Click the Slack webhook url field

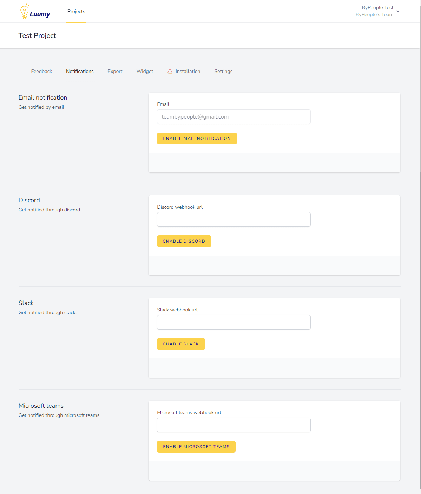click(x=233, y=322)
